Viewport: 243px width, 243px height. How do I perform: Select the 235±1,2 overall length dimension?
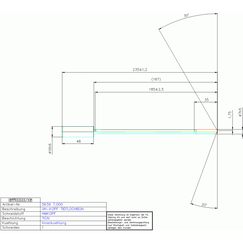(x=140, y=70)
